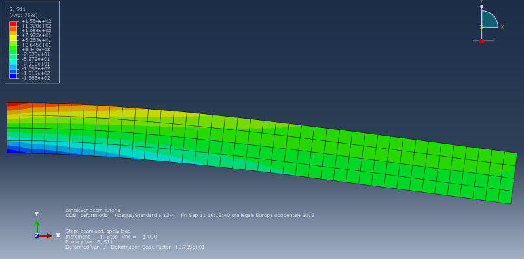The image size is (524, 259).
Task: Click the green Y arrow of the orientation triad
Action: pos(37,226)
